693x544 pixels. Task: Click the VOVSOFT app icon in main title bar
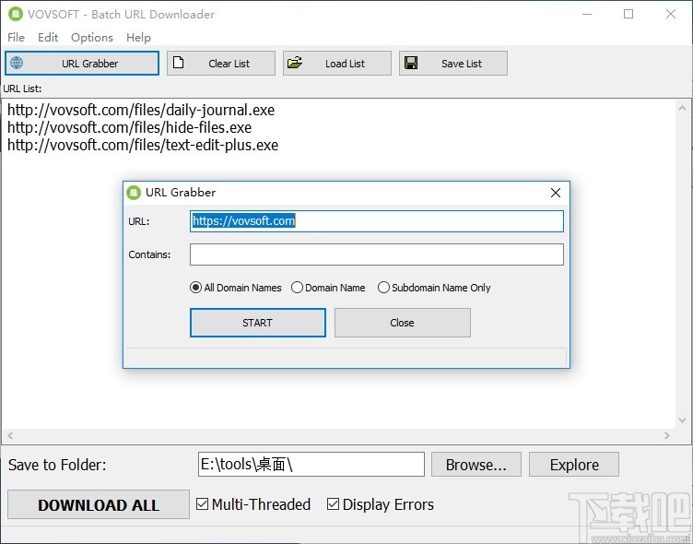[16, 14]
